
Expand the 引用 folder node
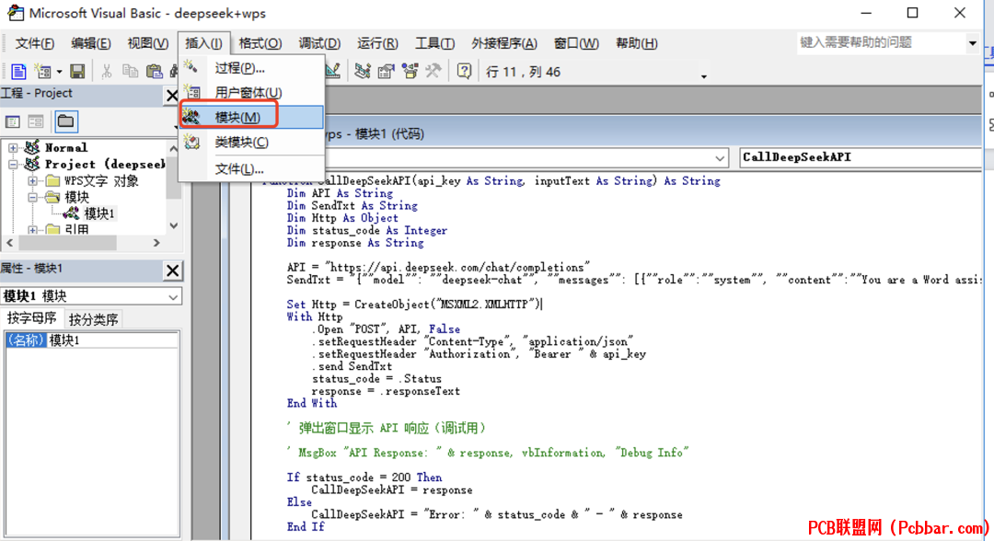pyautogui.click(x=33, y=230)
